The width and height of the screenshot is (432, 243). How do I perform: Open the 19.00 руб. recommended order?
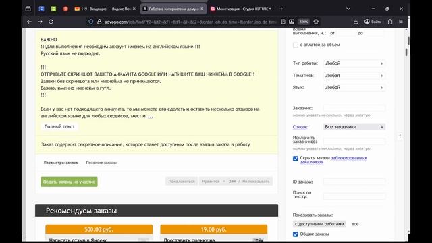pos(213,230)
